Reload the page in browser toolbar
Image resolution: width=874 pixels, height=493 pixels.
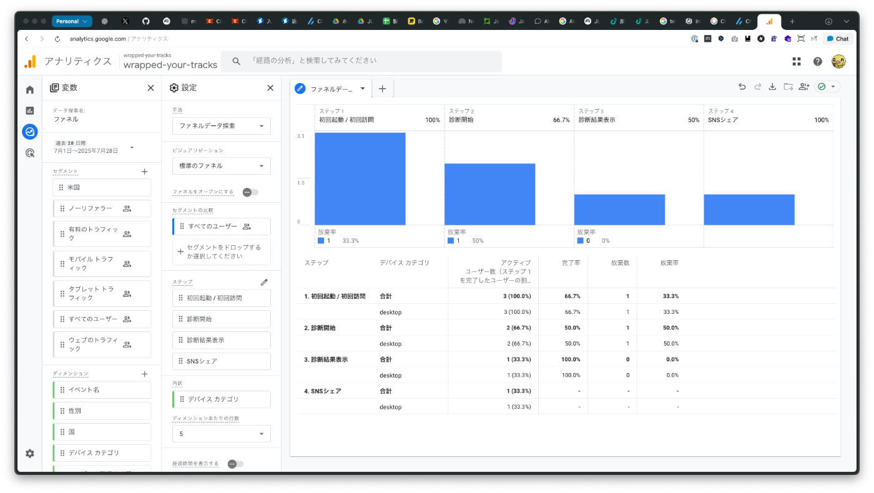pos(57,39)
